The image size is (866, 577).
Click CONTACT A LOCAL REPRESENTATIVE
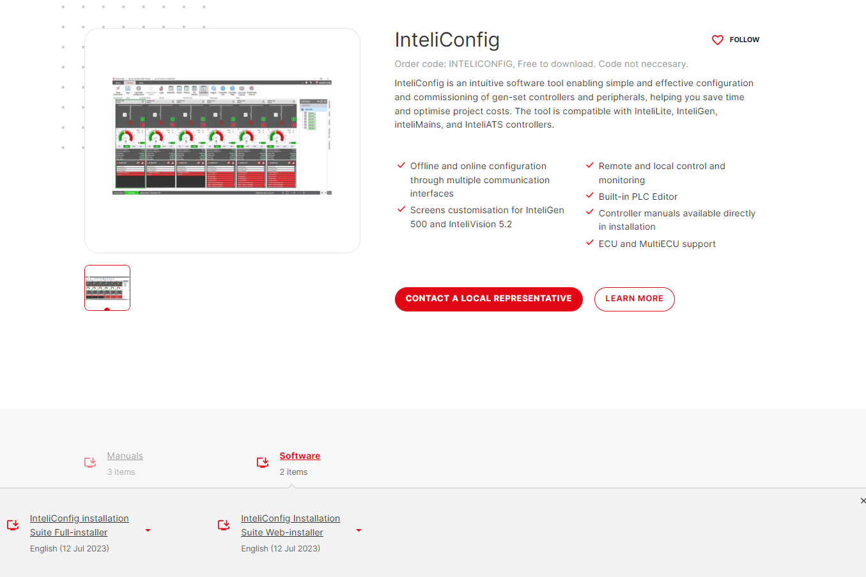(x=488, y=299)
